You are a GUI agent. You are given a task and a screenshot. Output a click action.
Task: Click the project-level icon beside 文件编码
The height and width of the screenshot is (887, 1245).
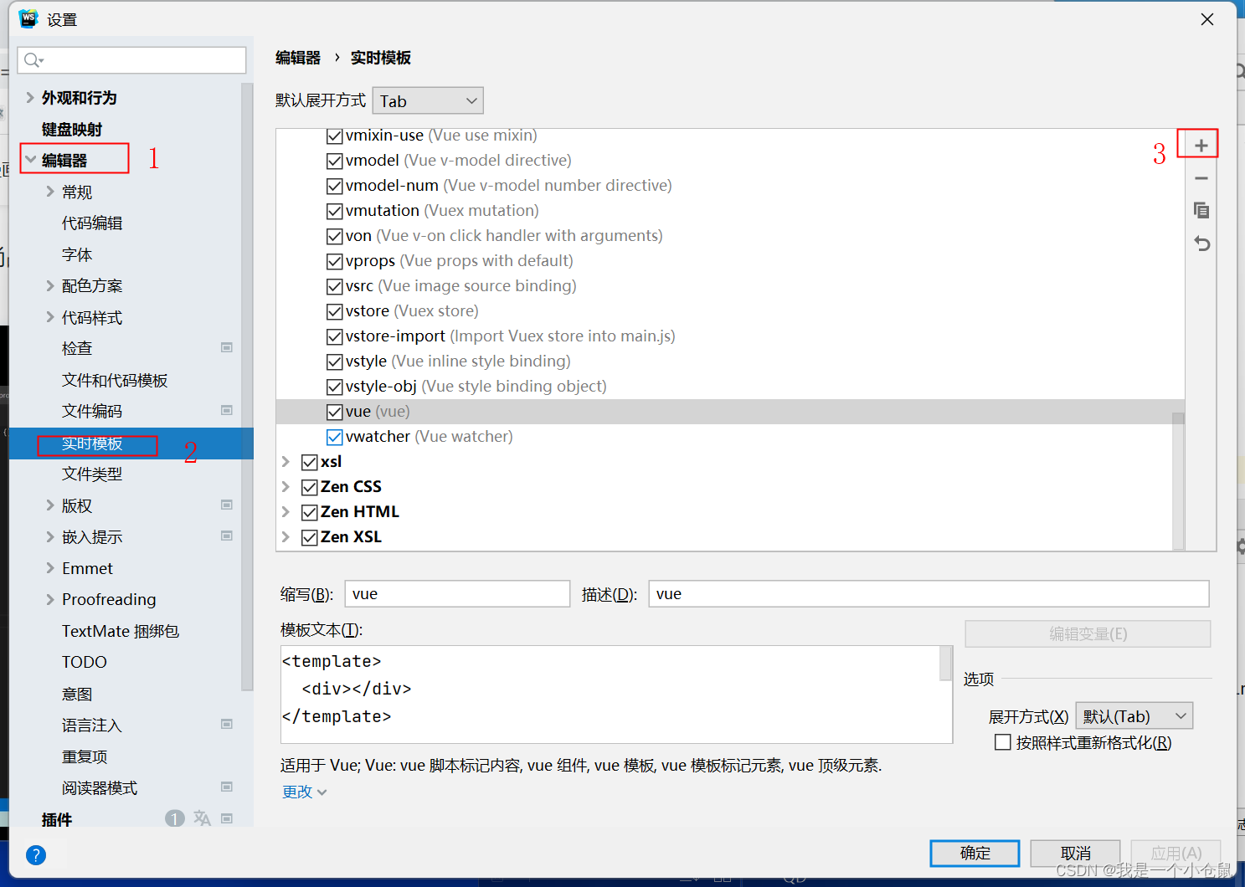(226, 410)
